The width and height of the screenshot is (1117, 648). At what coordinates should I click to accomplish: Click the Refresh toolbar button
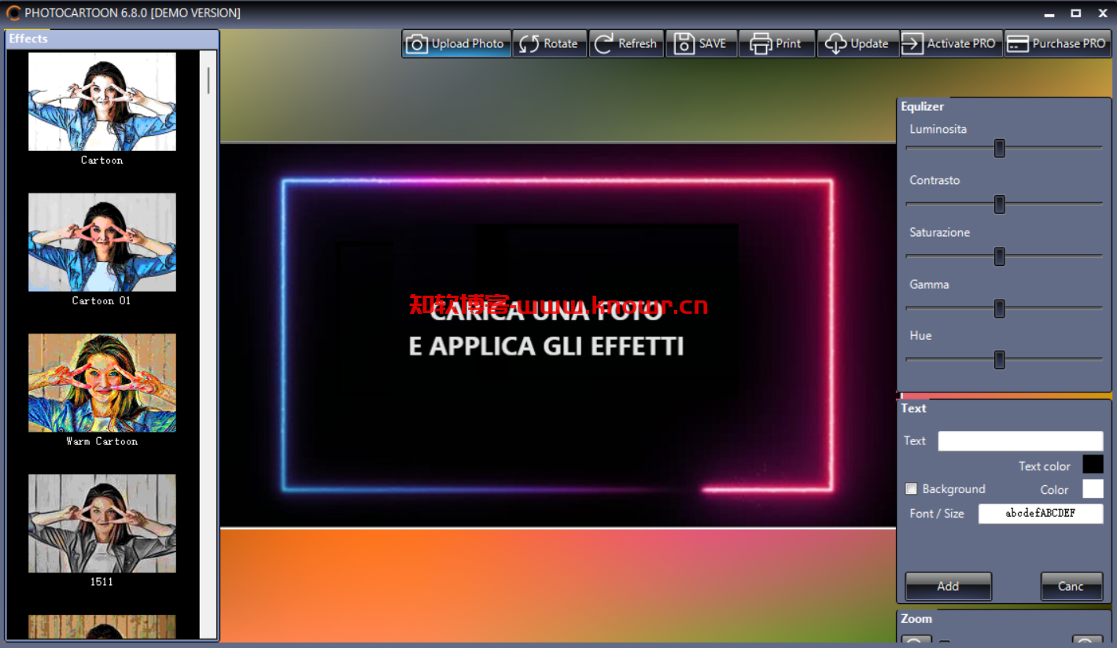pyautogui.click(x=626, y=44)
